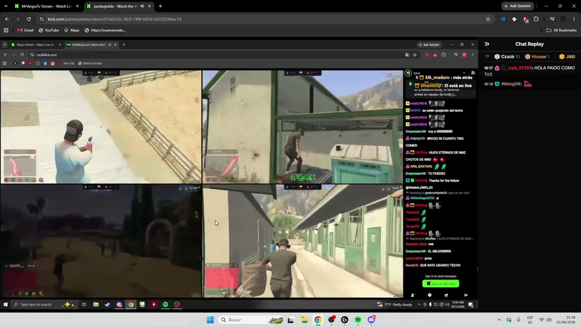Select JAEI in the chat leaderboard
Viewport: 581px width, 327px height.
pyautogui.click(x=567, y=57)
